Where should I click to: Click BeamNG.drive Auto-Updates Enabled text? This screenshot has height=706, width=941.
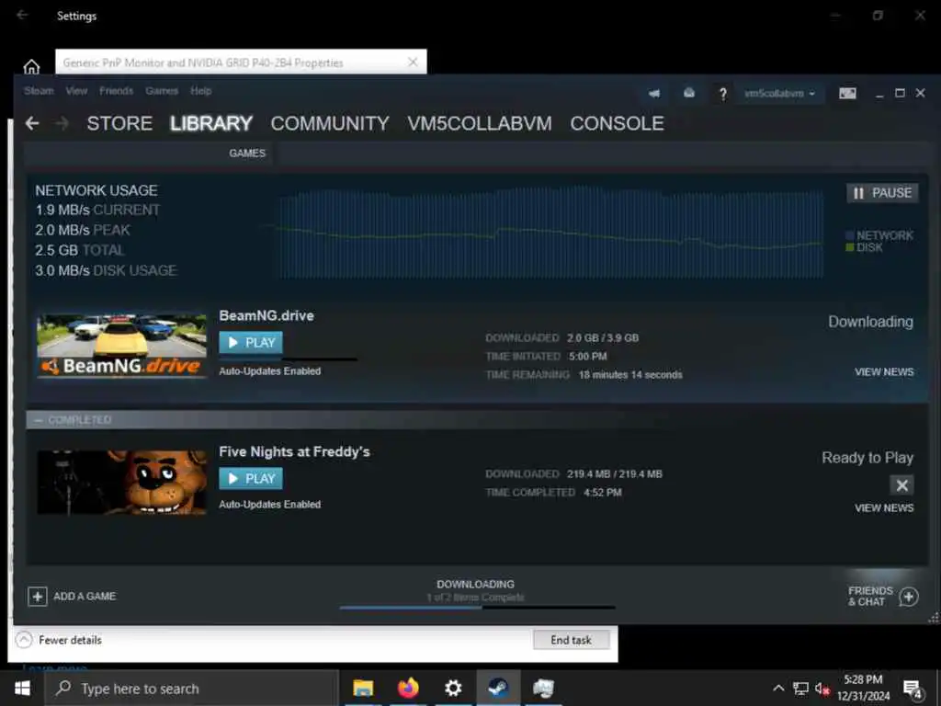[x=270, y=371]
